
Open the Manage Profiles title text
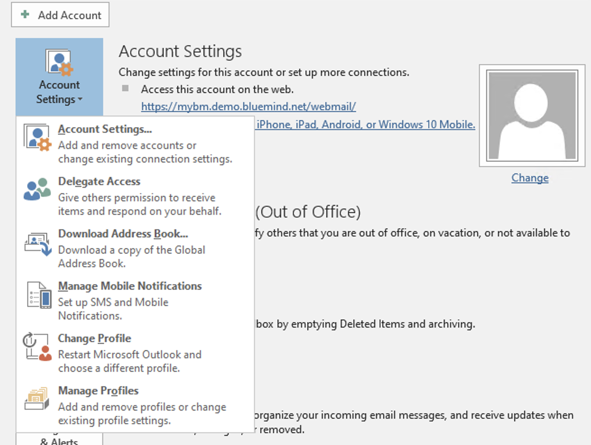pos(98,391)
